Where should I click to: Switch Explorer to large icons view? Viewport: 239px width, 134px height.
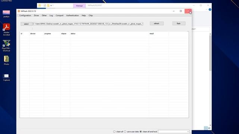click(x=209, y=128)
